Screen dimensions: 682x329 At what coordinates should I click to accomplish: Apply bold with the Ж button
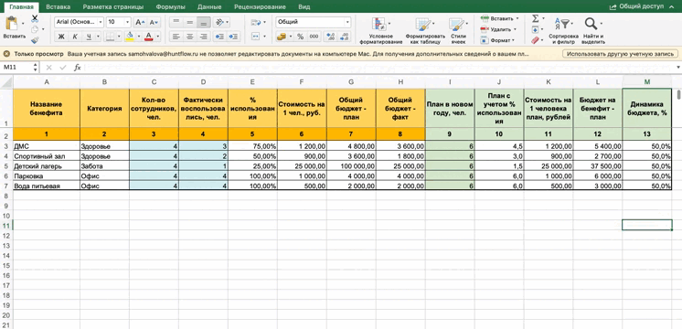(61, 37)
